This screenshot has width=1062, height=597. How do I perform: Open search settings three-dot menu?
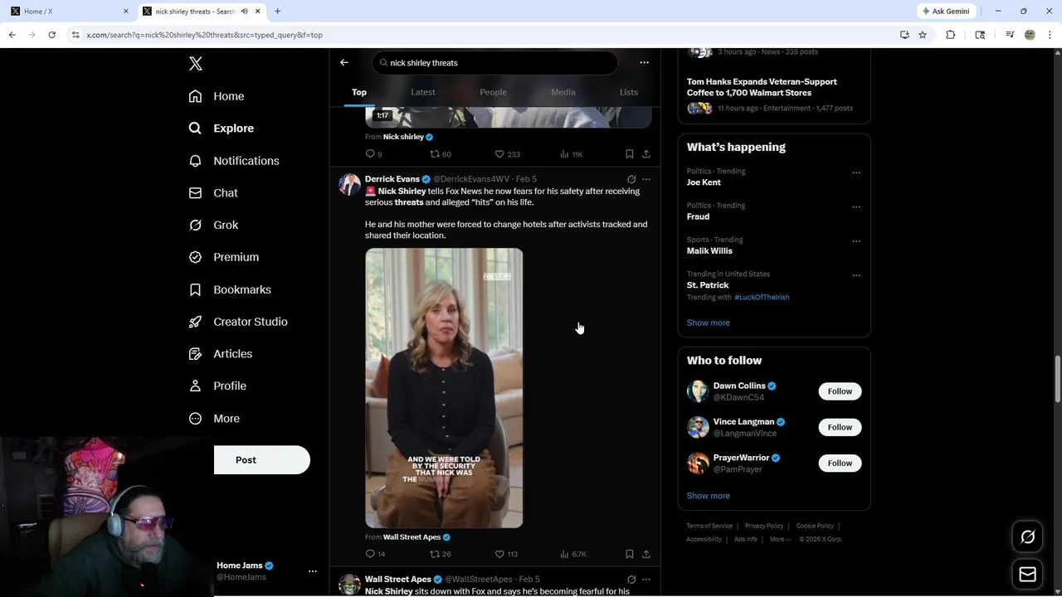[x=644, y=62]
